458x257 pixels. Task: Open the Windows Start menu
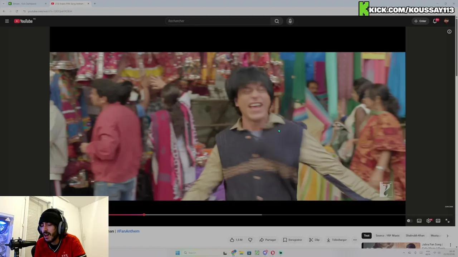[177, 253]
